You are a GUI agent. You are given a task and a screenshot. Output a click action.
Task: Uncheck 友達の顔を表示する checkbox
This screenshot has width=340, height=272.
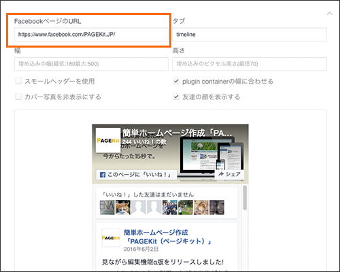click(x=176, y=97)
